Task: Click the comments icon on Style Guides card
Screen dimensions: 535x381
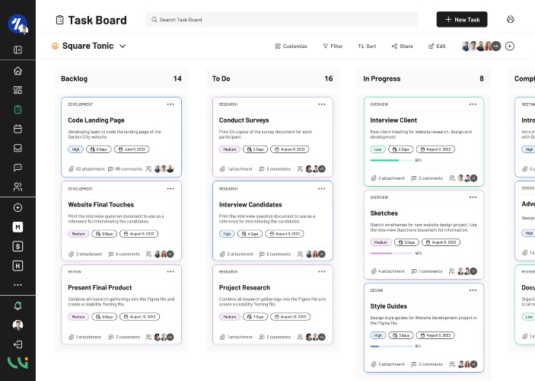Action: pyautogui.click(x=413, y=364)
